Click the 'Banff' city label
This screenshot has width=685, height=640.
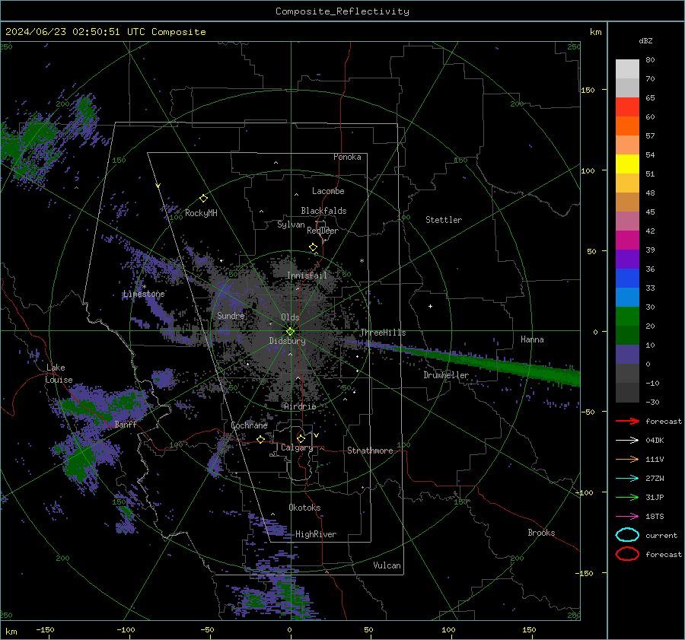(x=126, y=425)
